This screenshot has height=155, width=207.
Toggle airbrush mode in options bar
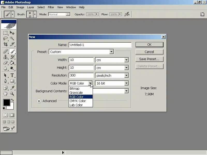point(127,14)
